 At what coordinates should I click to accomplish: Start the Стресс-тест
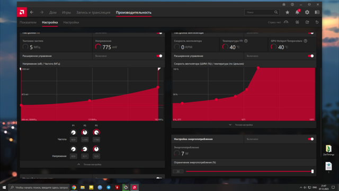pos(274,22)
